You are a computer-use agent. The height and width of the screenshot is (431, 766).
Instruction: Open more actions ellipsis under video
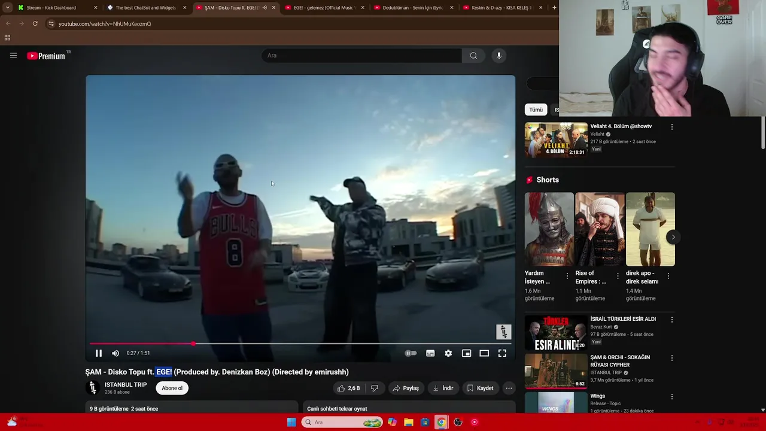click(x=509, y=388)
